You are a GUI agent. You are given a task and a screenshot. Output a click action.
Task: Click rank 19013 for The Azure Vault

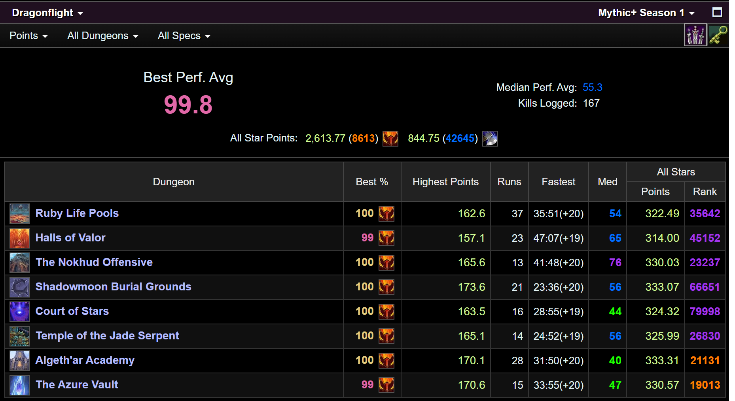pos(705,385)
